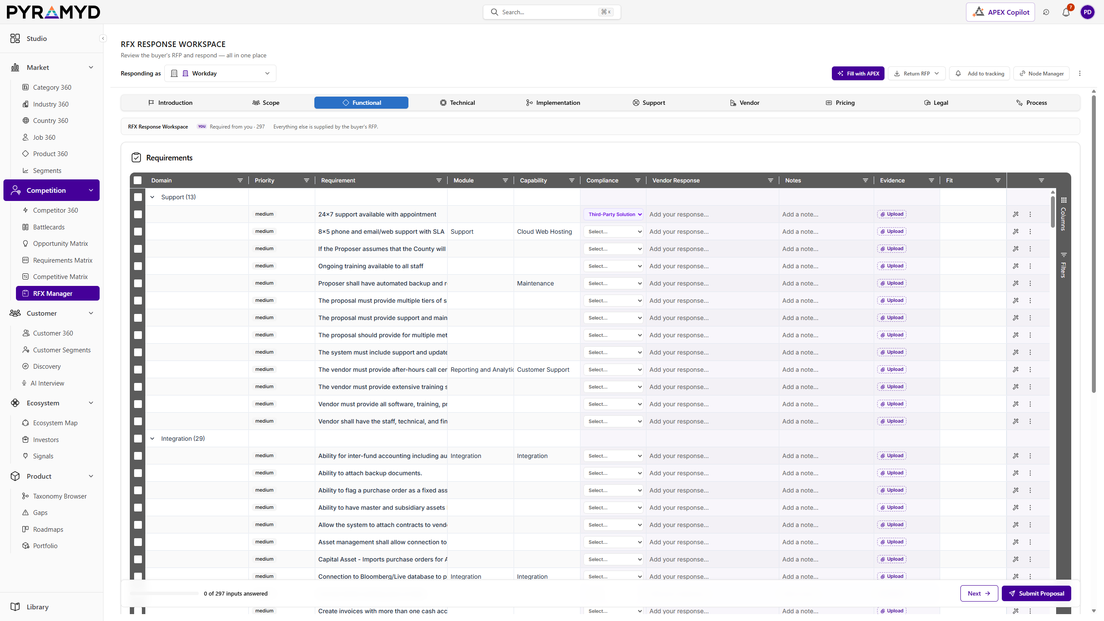Open row menu for 24×7 support requirement

(x=1030, y=214)
